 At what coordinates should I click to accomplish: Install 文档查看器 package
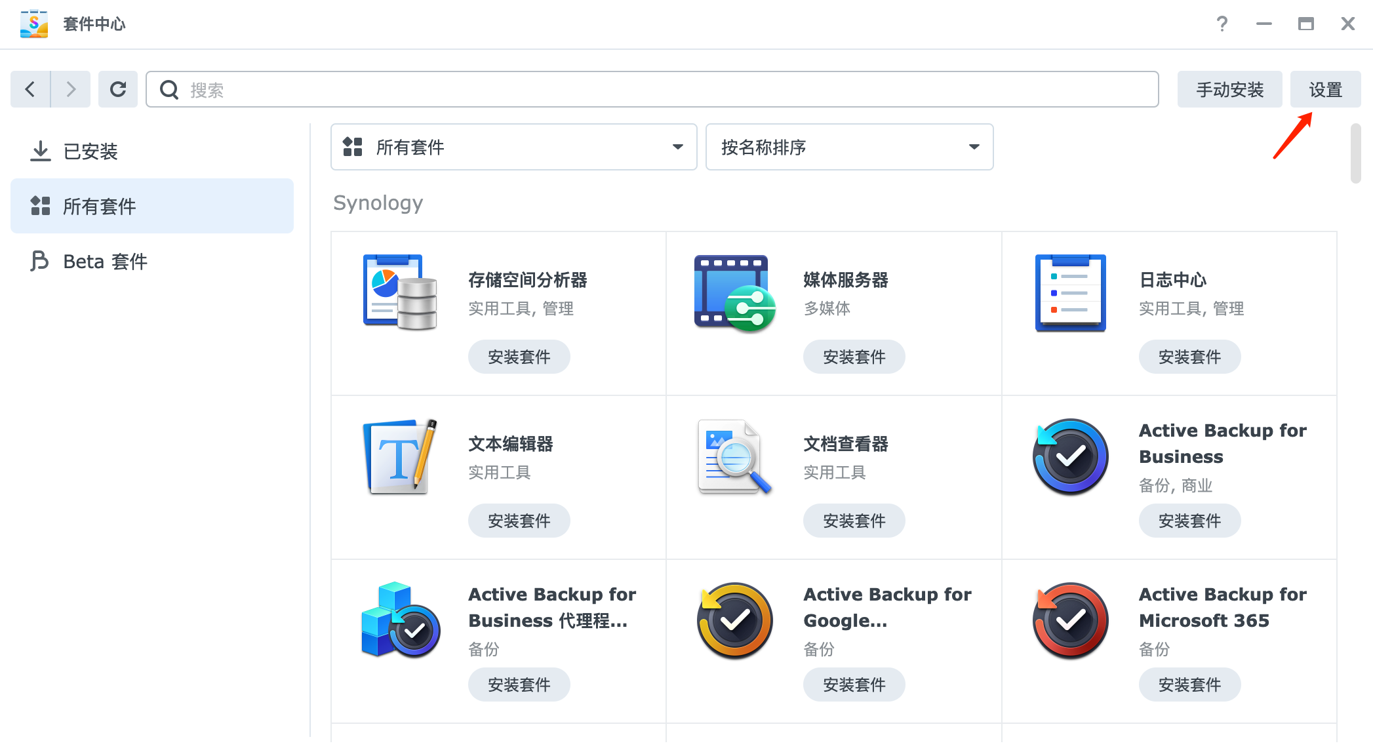pos(854,521)
